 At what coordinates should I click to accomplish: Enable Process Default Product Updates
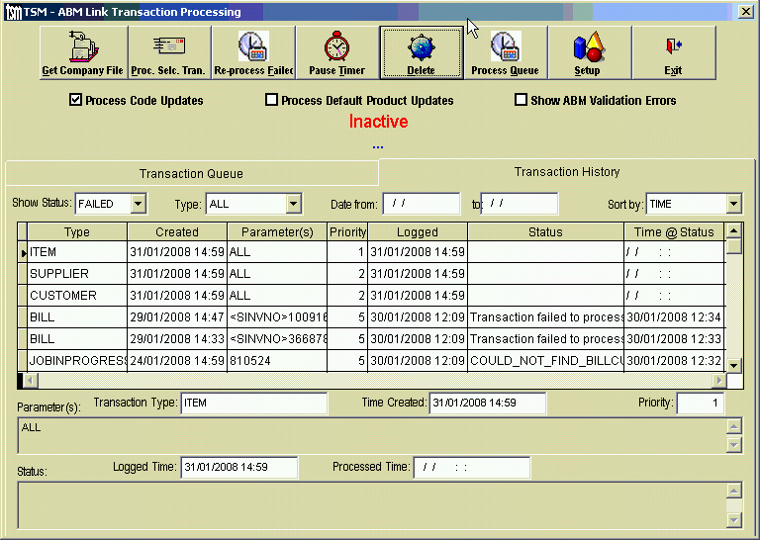click(x=272, y=100)
